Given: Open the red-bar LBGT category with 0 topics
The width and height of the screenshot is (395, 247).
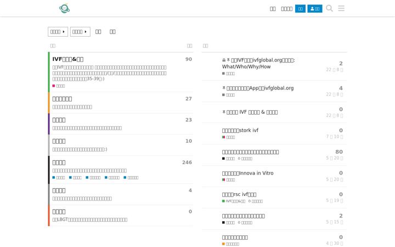Looking at the screenshot, I should coord(59,212).
